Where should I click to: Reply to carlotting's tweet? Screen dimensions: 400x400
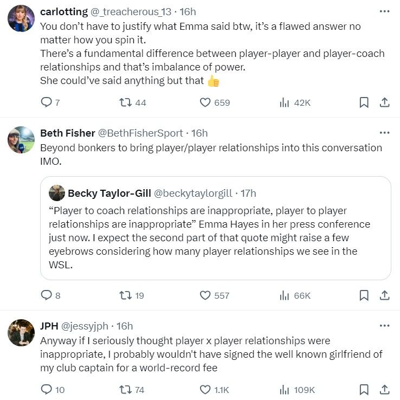tap(47, 102)
